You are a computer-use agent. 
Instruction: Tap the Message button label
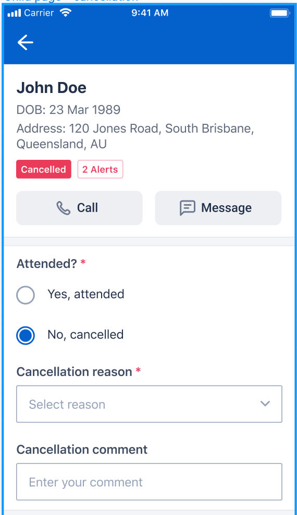(227, 208)
